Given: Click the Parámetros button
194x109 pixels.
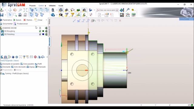Looking at the screenshot, I should [x=6, y=20].
